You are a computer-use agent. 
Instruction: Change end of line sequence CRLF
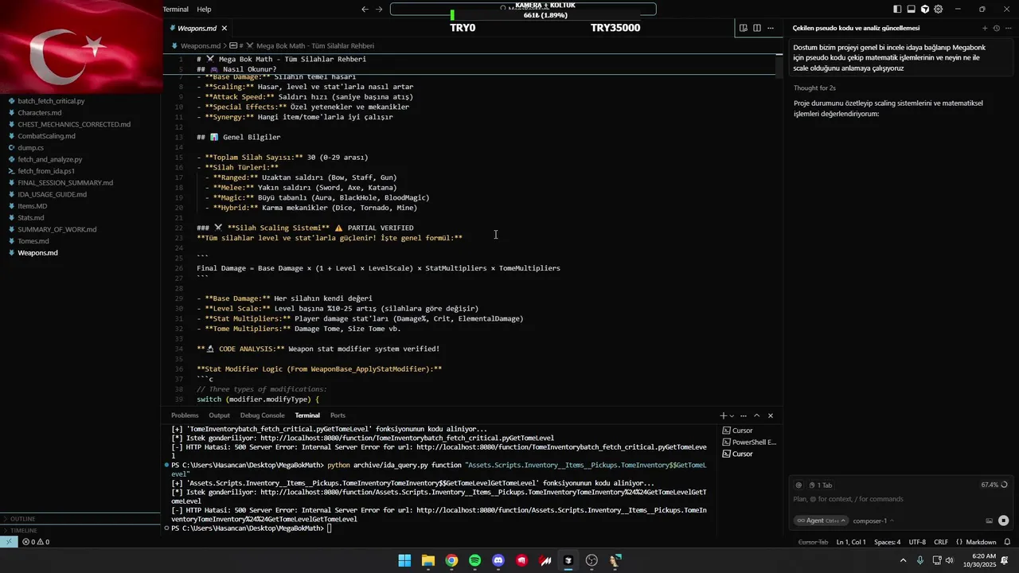tap(941, 542)
